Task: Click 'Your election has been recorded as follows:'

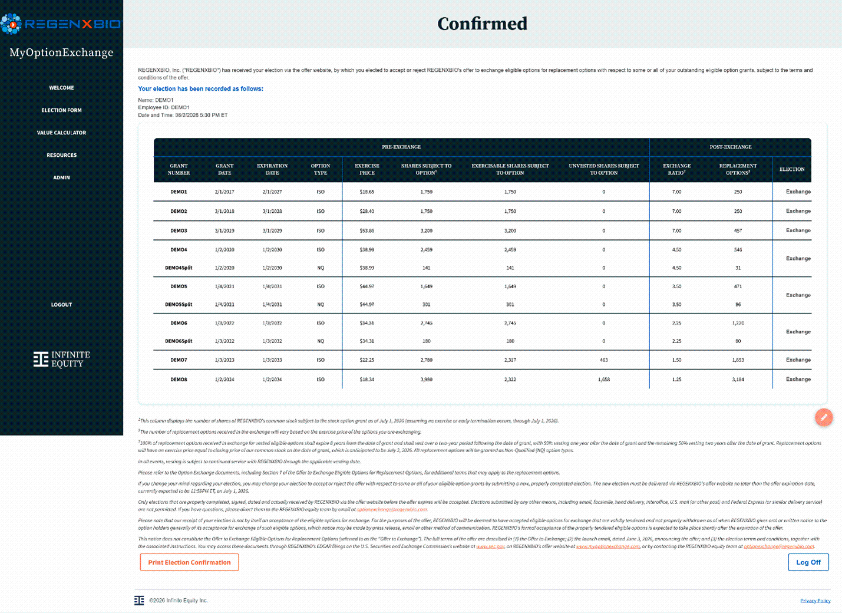Action: [201, 89]
